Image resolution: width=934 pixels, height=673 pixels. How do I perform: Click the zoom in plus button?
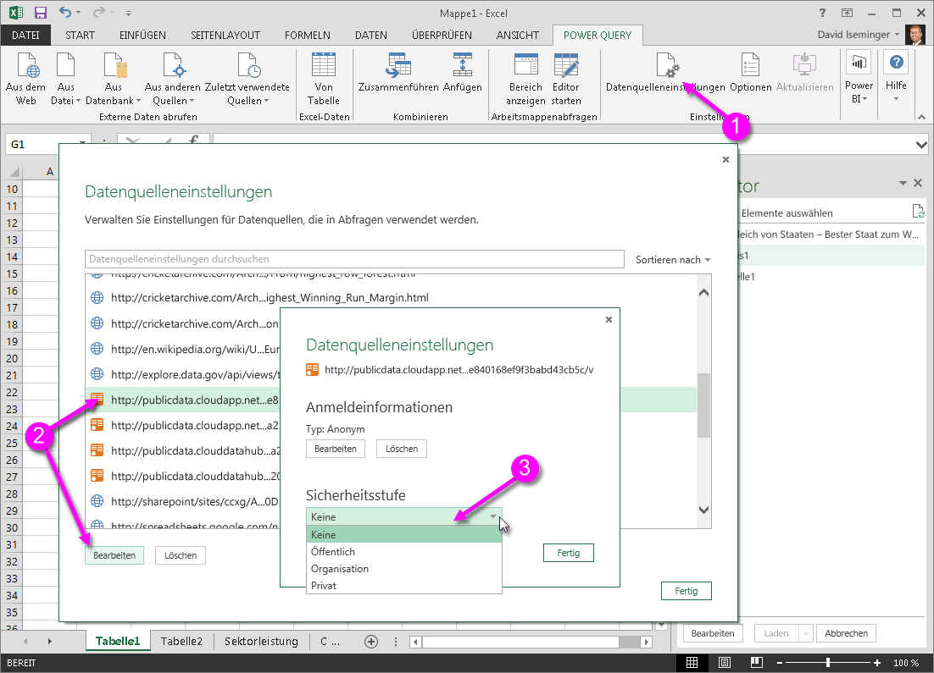coord(877,662)
